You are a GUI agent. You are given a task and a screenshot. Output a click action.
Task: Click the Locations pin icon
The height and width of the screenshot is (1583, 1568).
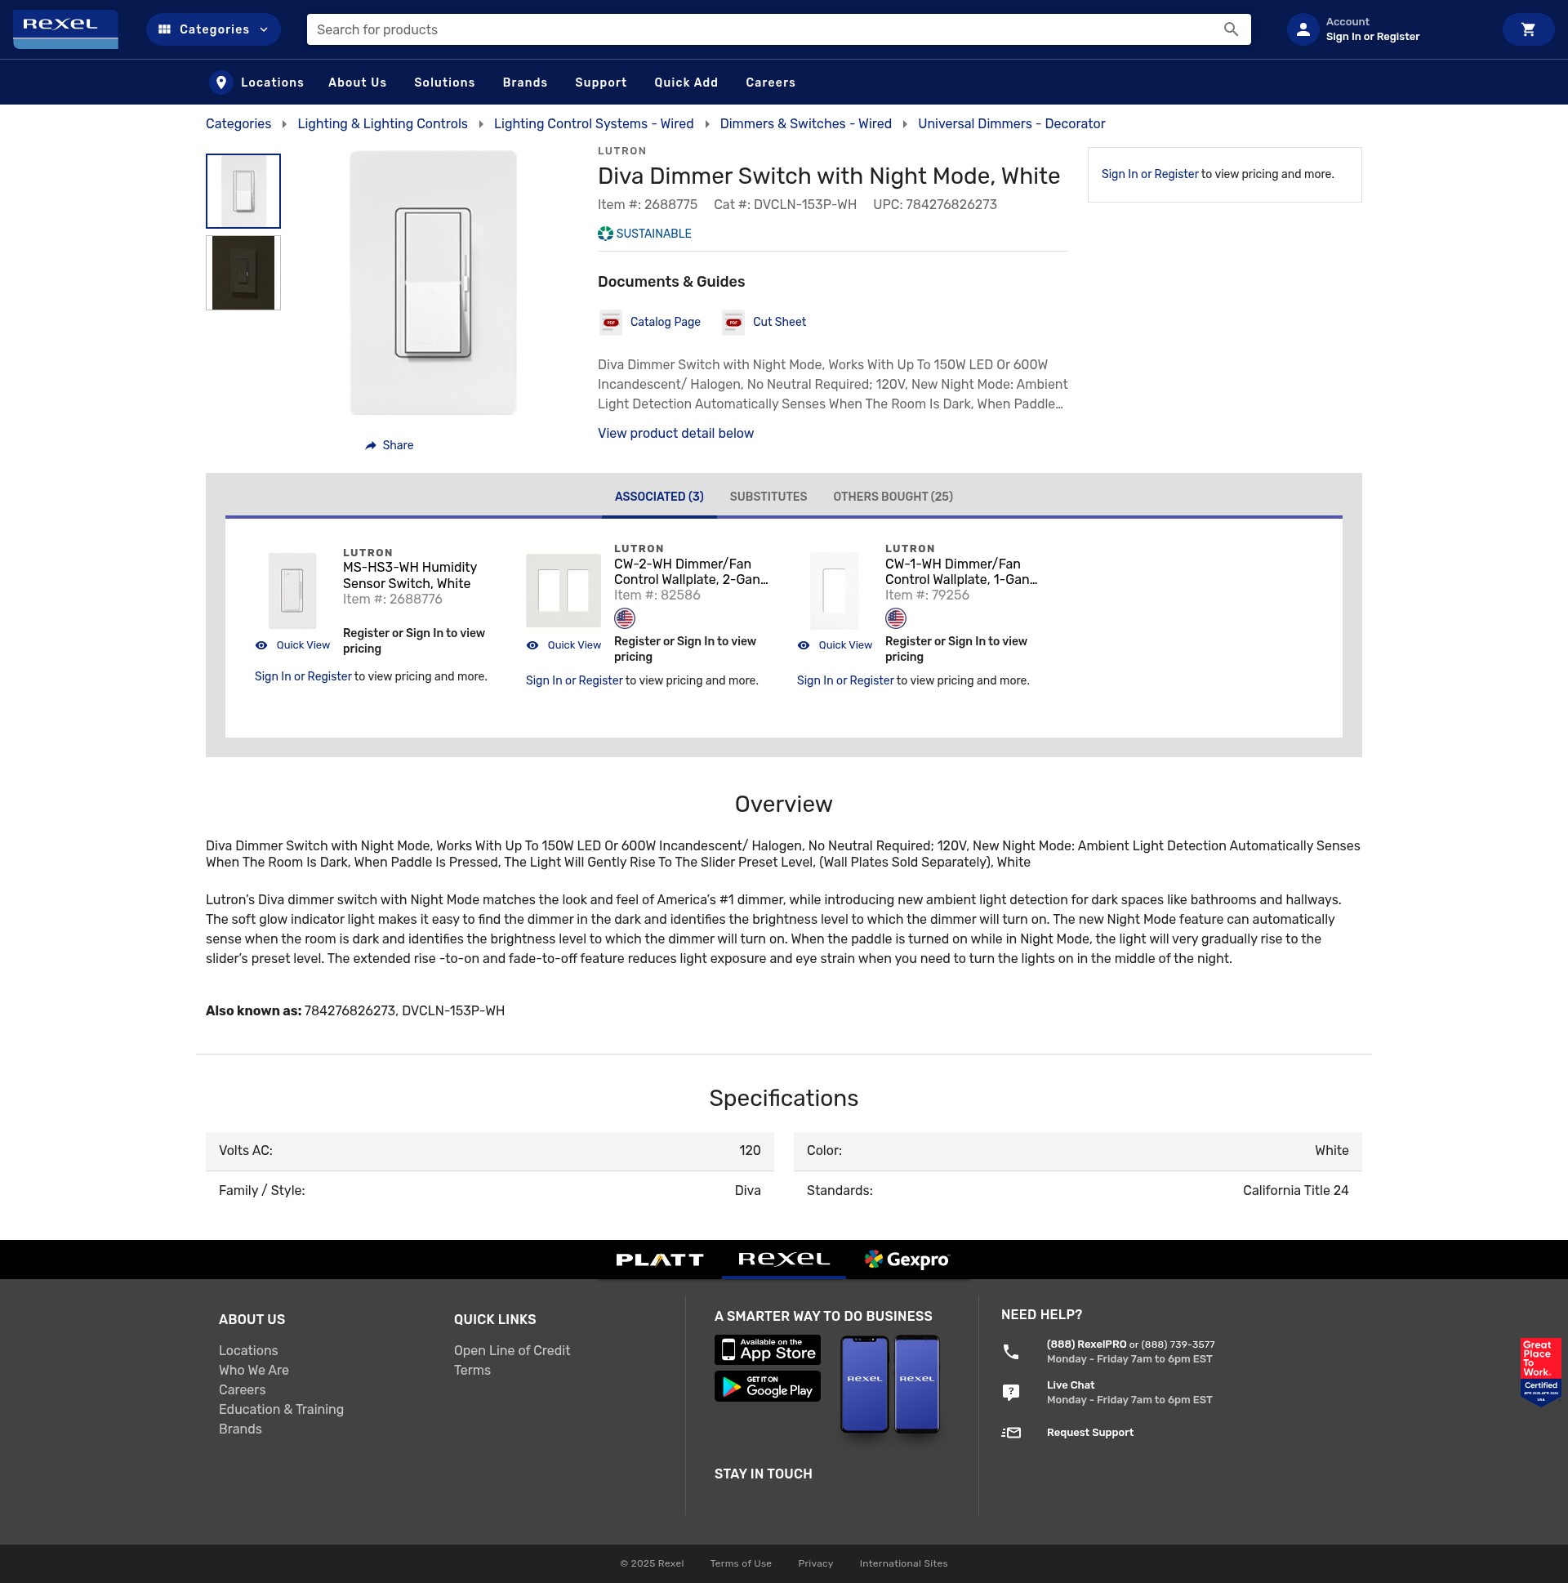(221, 82)
